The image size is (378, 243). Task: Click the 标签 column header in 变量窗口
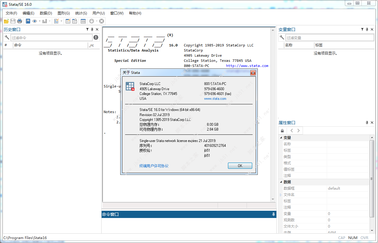(x=344, y=45)
